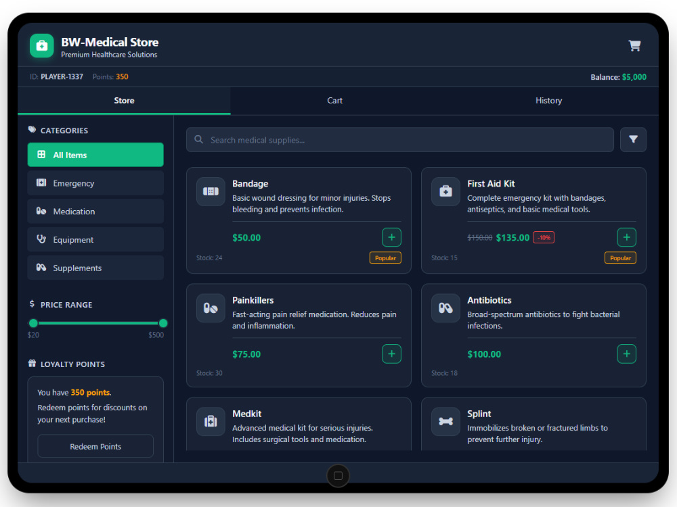
Task: Click the $50.00 Bandage price
Action: (246, 237)
